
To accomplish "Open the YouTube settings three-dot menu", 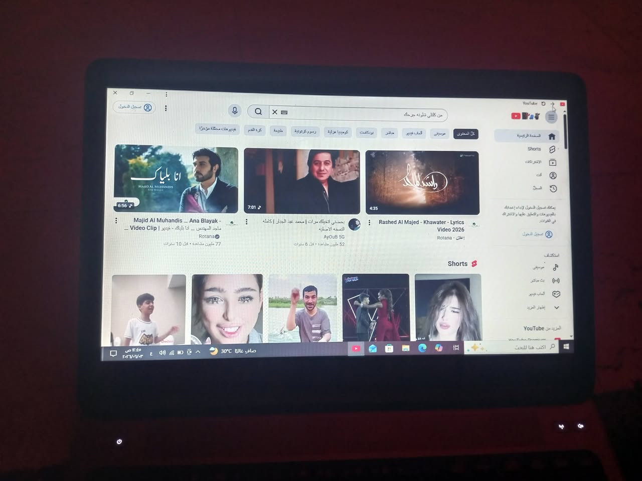I will click(x=166, y=108).
